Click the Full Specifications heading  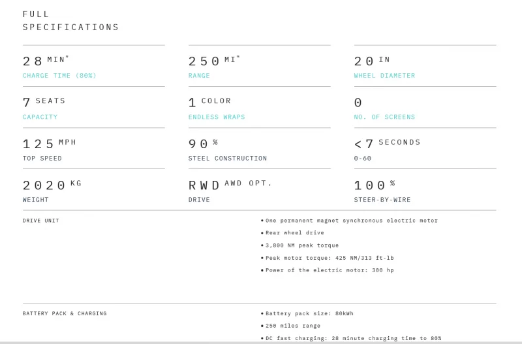click(70, 20)
